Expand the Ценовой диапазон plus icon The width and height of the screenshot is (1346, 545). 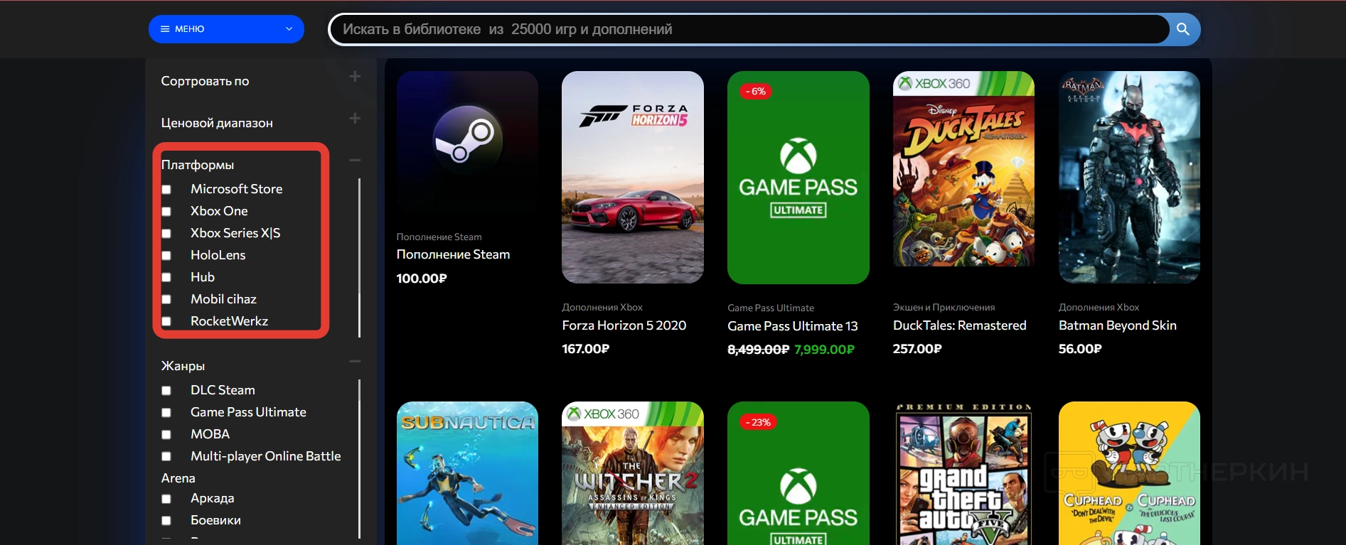[x=355, y=119]
